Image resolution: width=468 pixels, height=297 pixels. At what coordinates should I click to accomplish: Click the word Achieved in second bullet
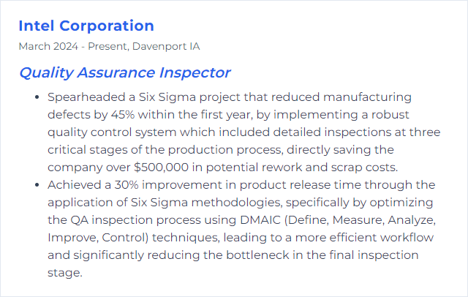coord(75,185)
